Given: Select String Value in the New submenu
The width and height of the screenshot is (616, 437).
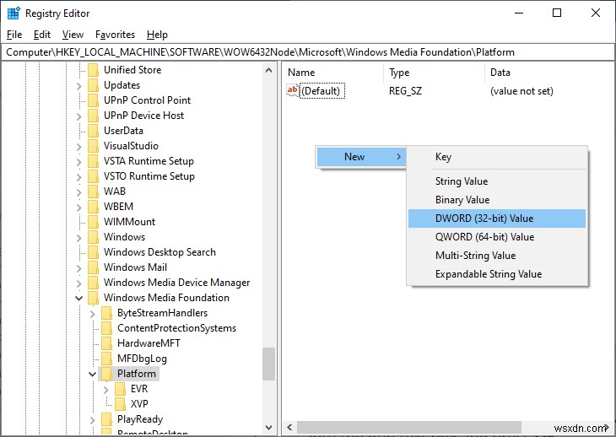Looking at the screenshot, I should 461,181.
